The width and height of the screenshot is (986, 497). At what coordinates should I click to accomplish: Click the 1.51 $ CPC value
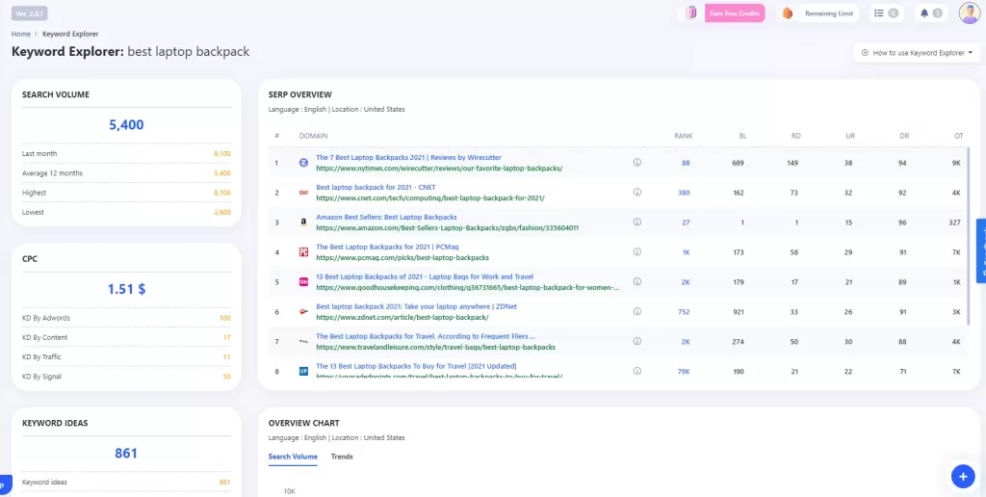click(126, 289)
